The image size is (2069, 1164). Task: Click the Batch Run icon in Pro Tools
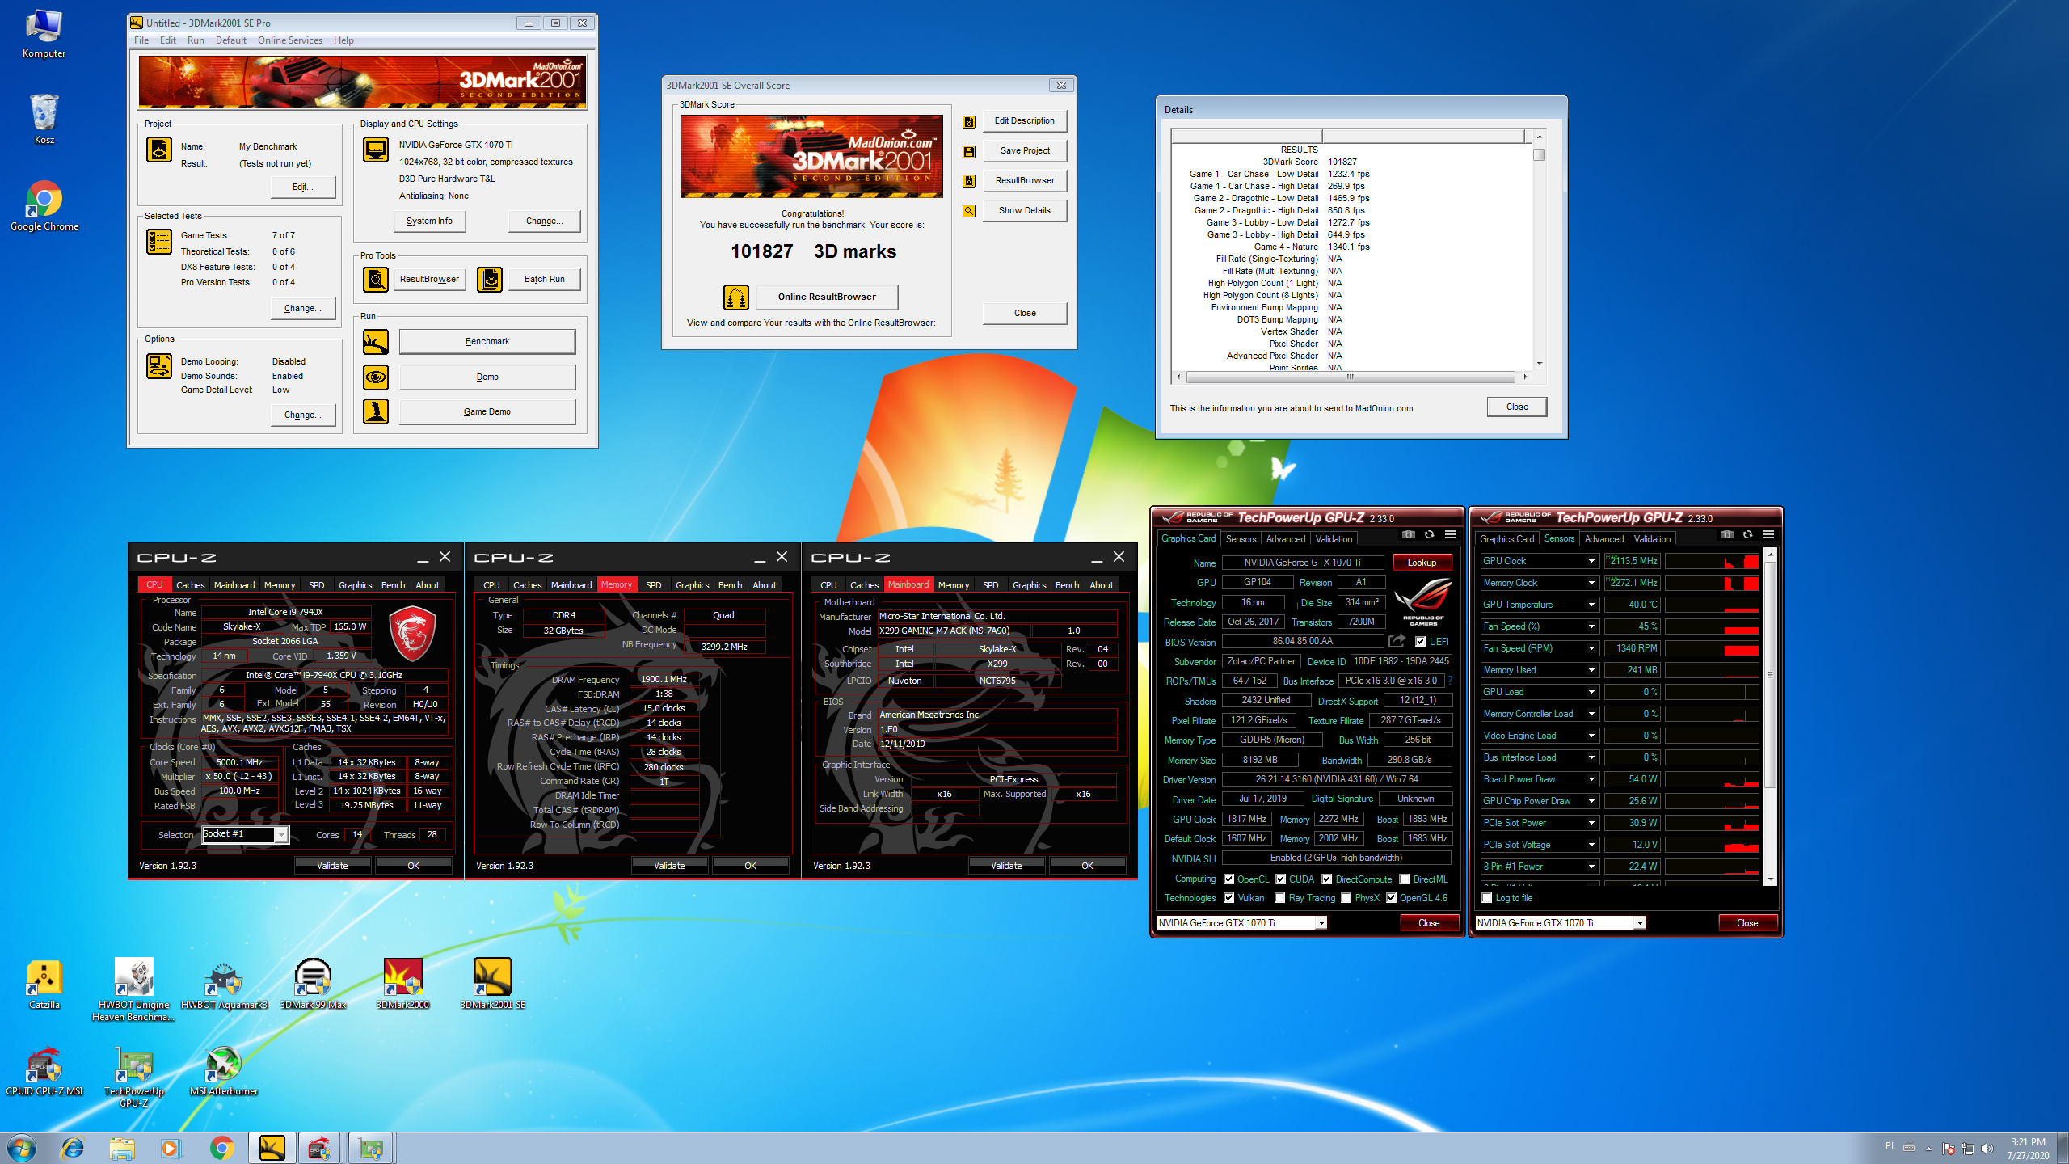[x=489, y=279]
